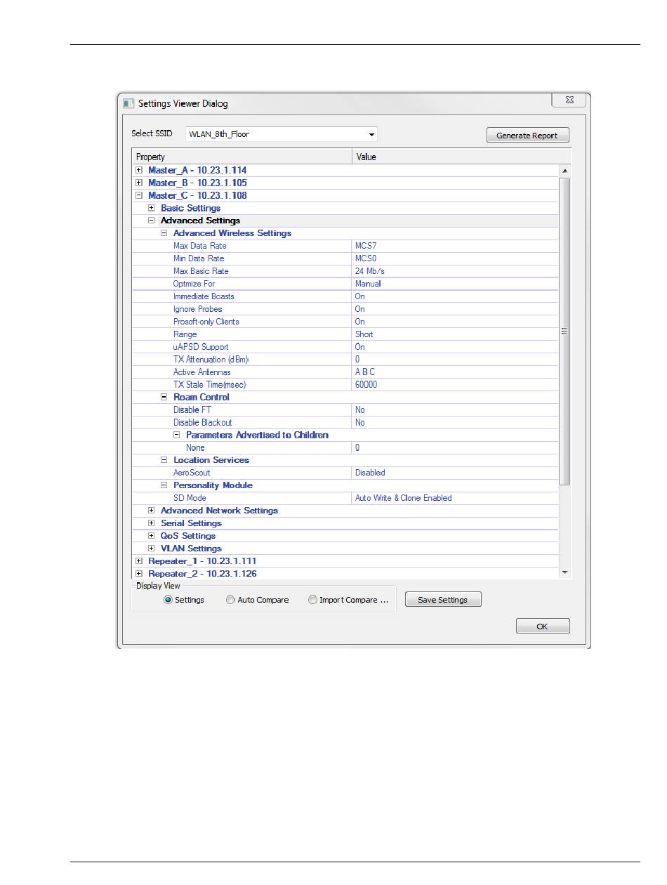
Task: Click the Generate Report button
Action: tap(527, 136)
